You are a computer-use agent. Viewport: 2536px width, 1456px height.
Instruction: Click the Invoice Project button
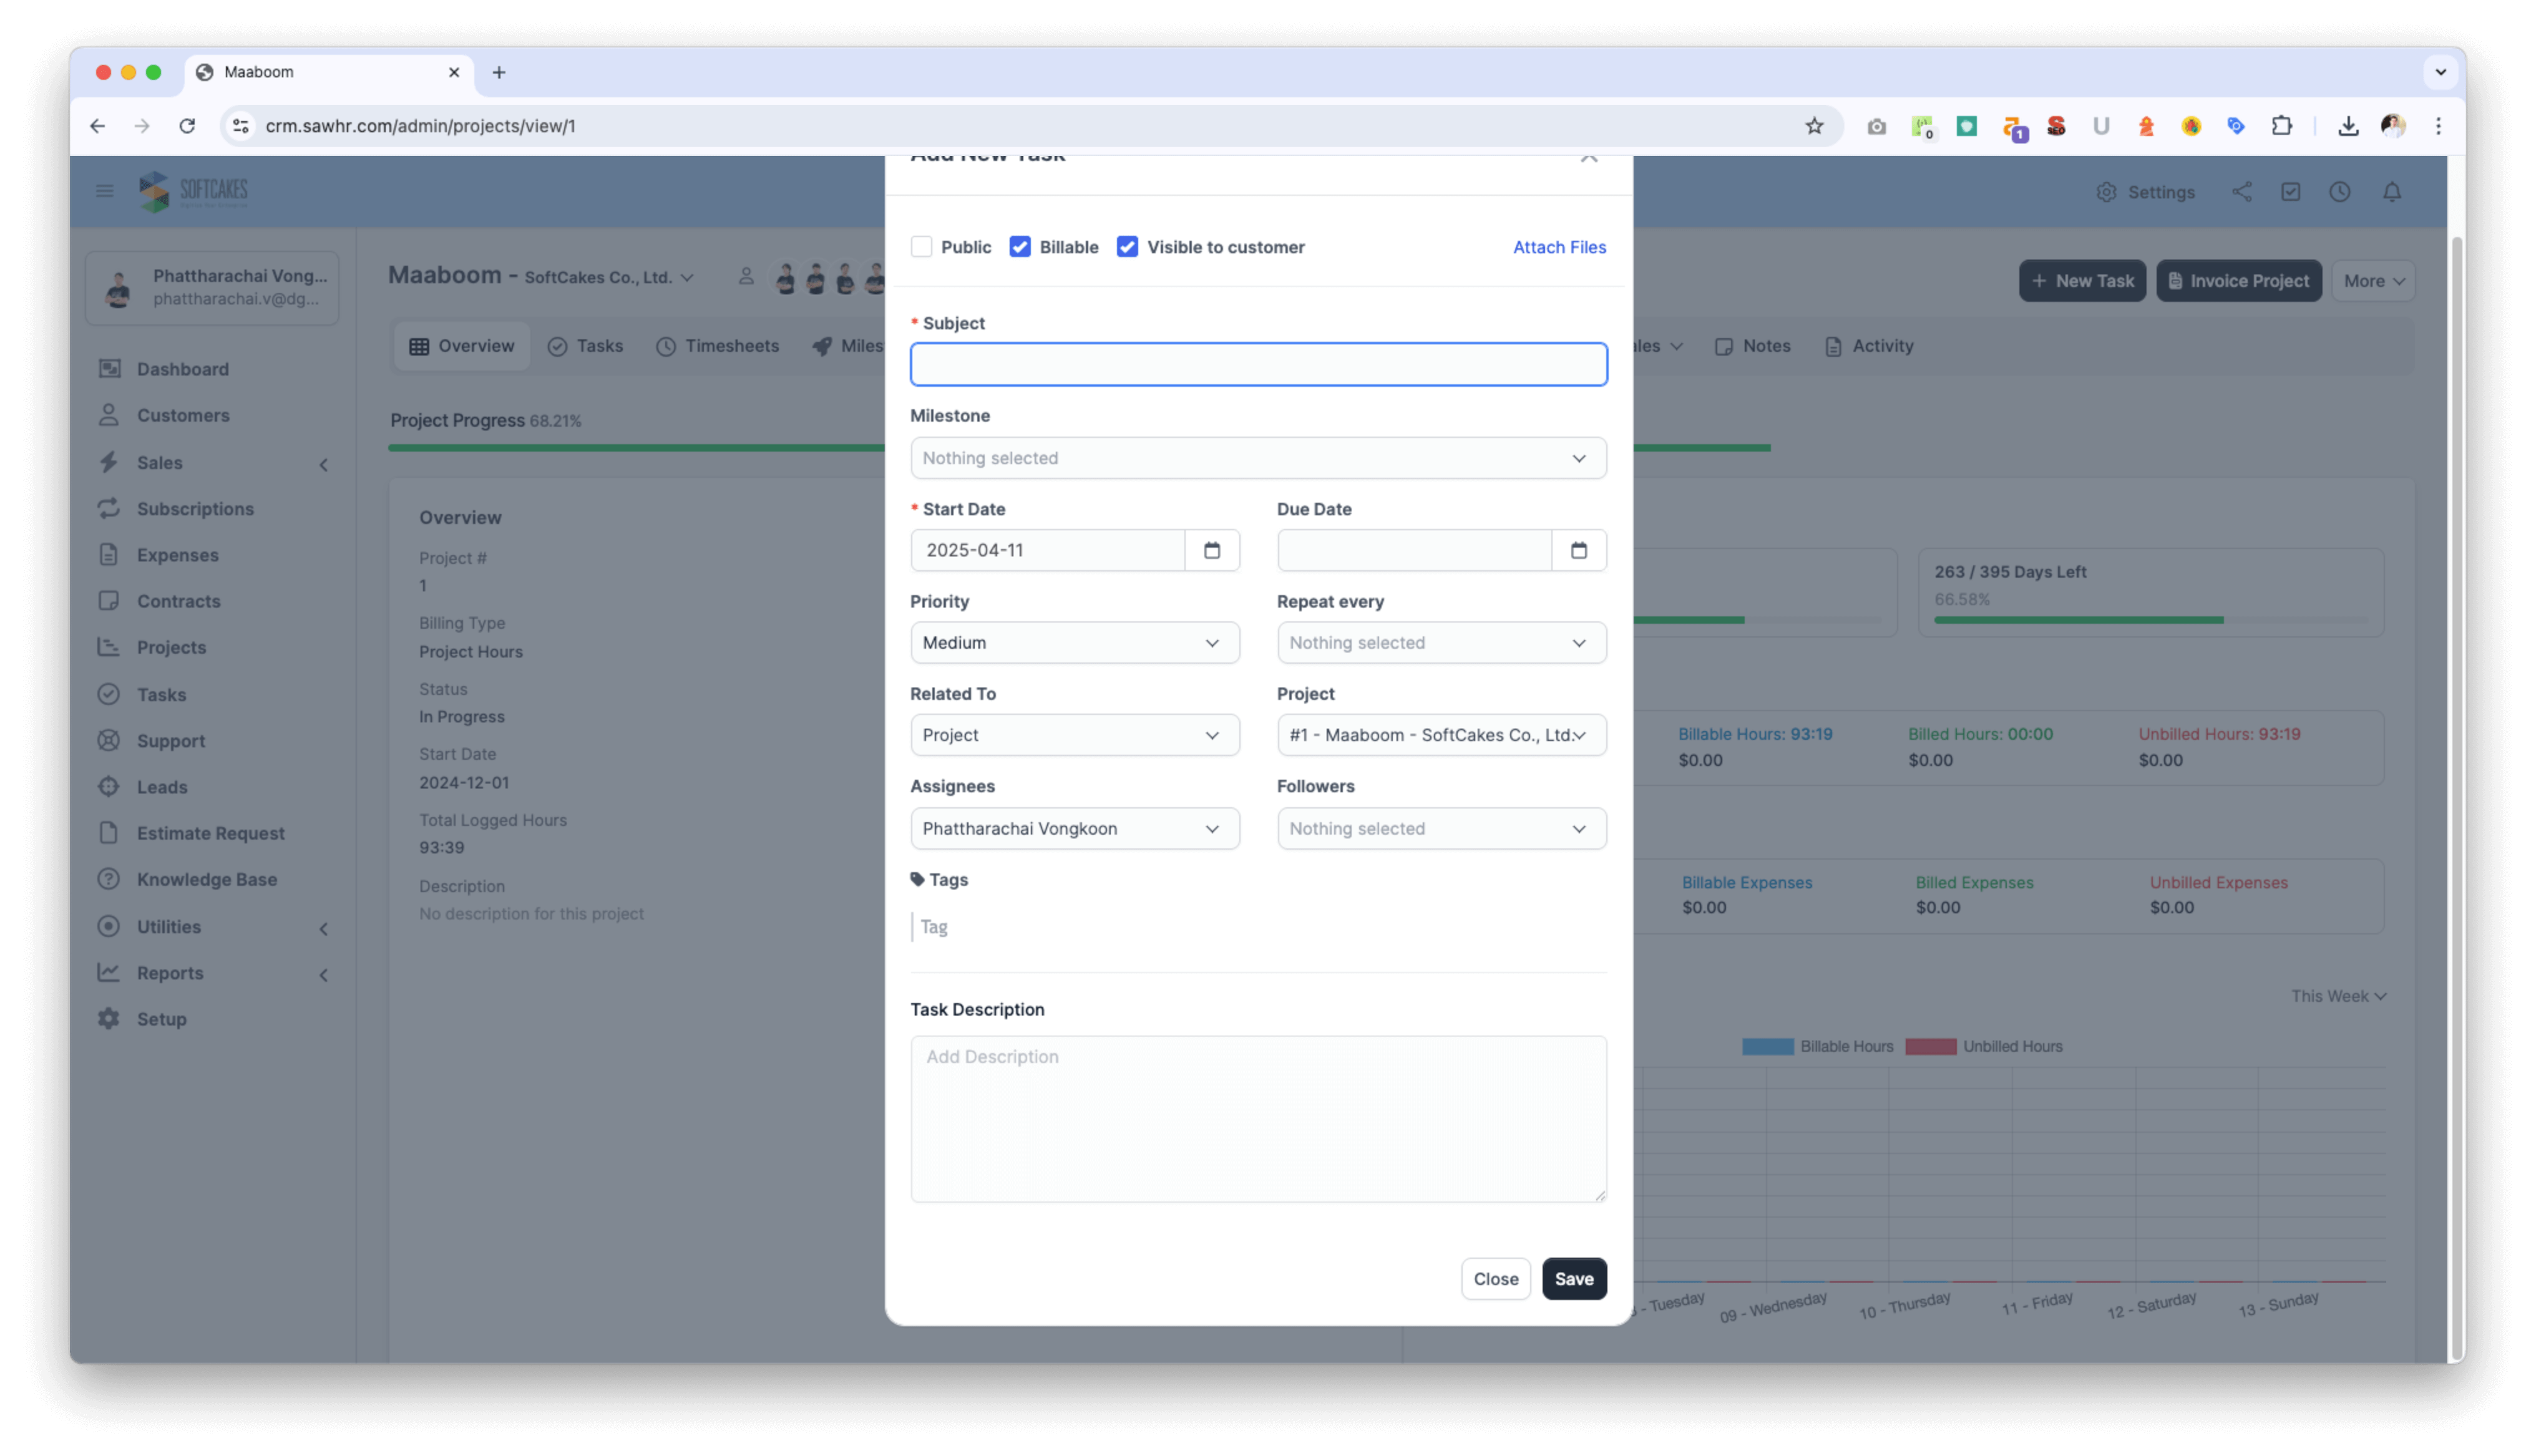(x=2238, y=281)
